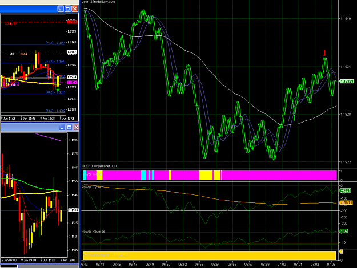The image size is (357, 268).
Task: Click the 1.1928 price axis label
Action: coord(346,115)
